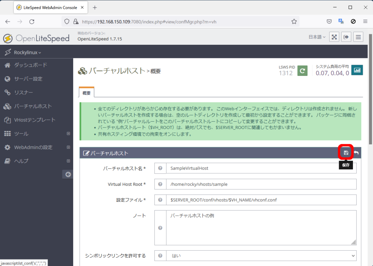Select the 概要 tab
This screenshot has height=266, width=373.
(87, 93)
